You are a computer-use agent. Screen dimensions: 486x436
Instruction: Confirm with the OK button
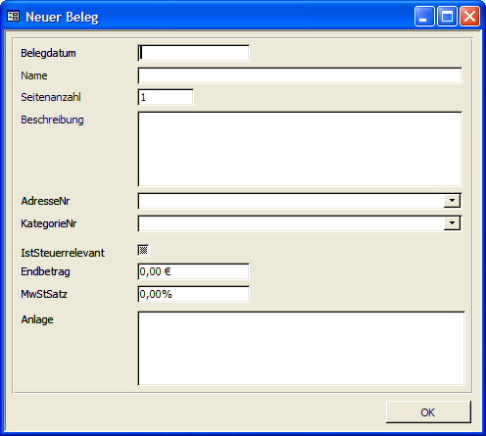[428, 412]
